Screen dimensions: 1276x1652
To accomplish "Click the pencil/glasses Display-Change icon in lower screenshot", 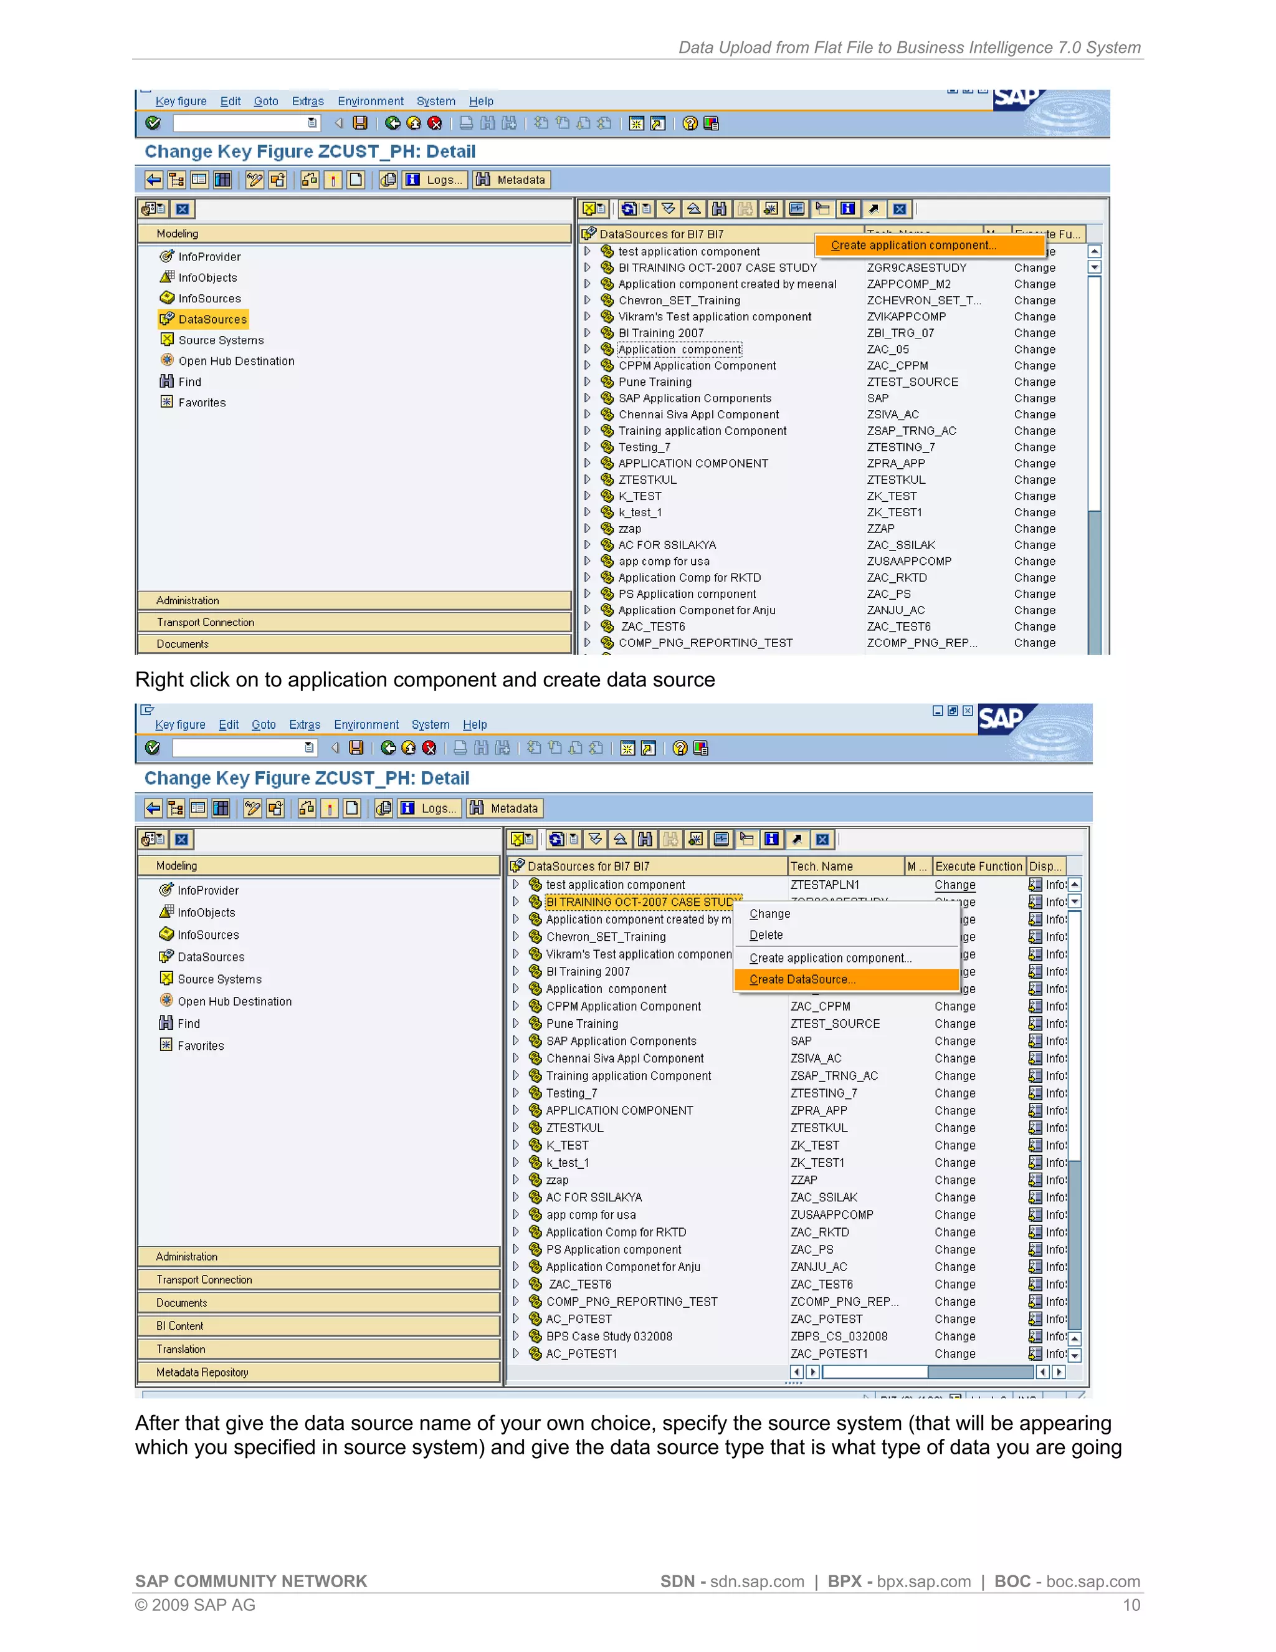I will (253, 809).
